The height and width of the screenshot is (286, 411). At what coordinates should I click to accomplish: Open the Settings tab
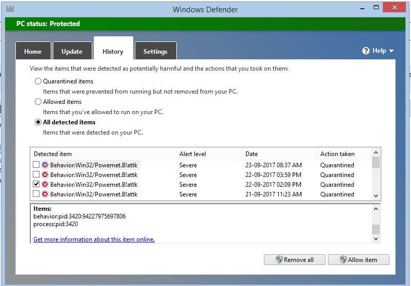pos(155,51)
